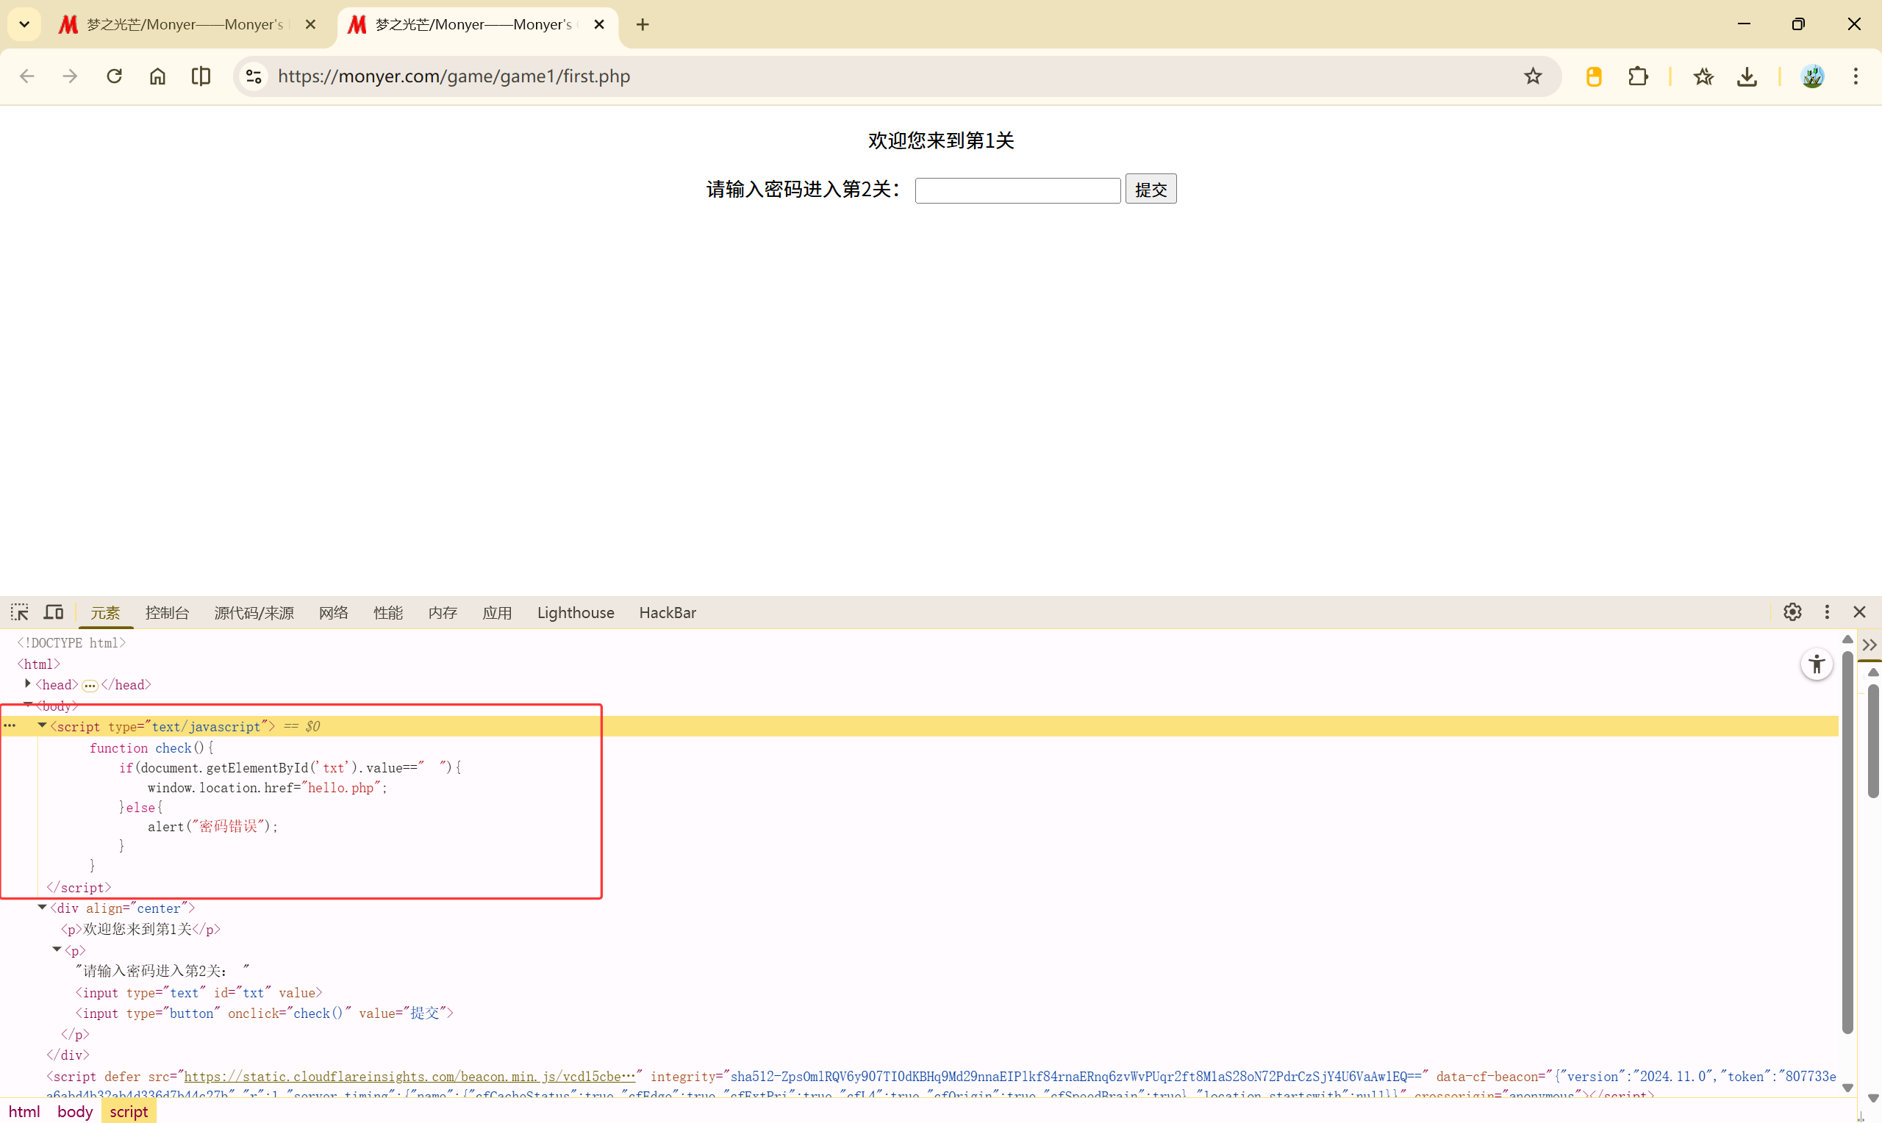The width and height of the screenshot is (1882, 1123).
Task: Open the tab search dropdown arrow
Action: click(x=24, y=24)
